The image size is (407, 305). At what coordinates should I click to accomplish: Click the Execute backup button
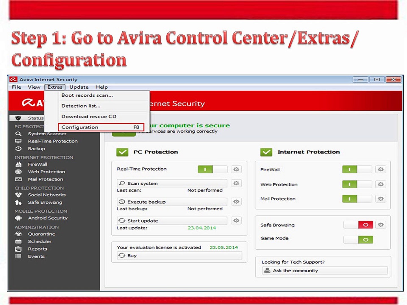tap(172, 202)
